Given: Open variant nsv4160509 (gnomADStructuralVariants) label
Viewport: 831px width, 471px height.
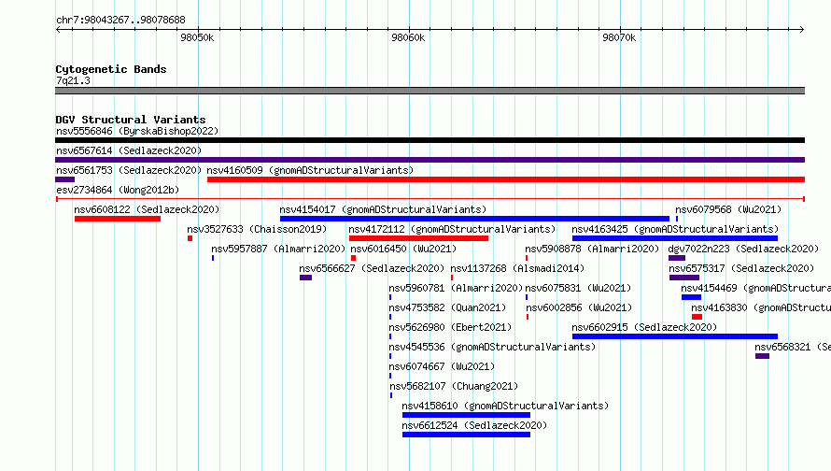Looking at the screenshot, I should (310, 170).
